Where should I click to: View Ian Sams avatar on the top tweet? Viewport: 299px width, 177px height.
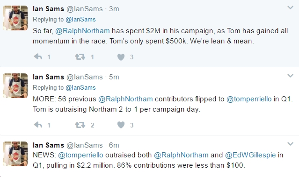coord(15,18)
